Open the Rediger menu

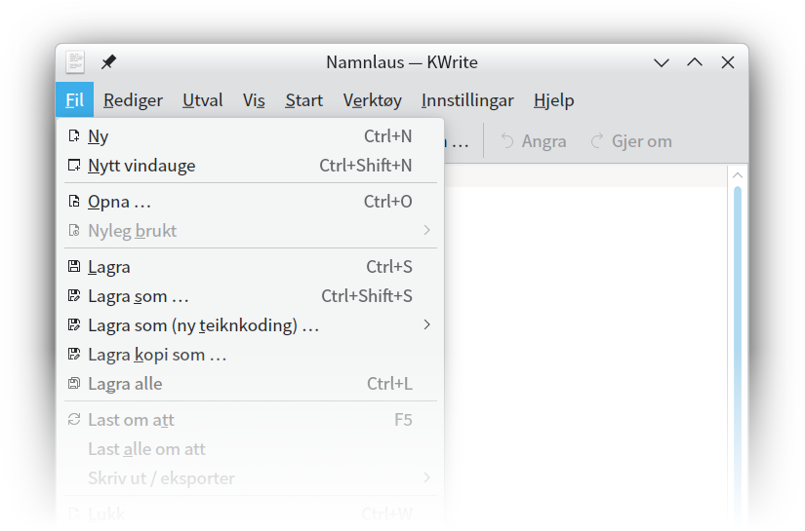click(133, 100)
